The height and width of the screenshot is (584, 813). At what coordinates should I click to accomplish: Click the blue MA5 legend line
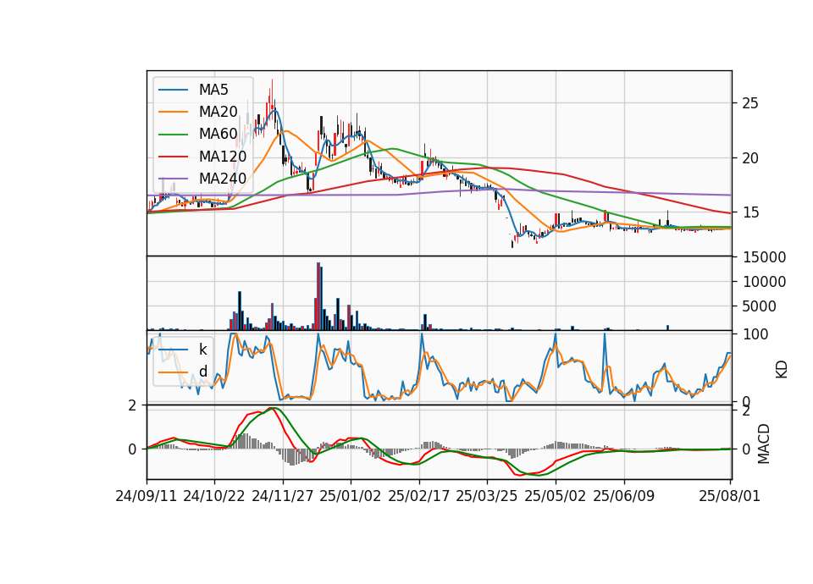click(x=173, y=90)
